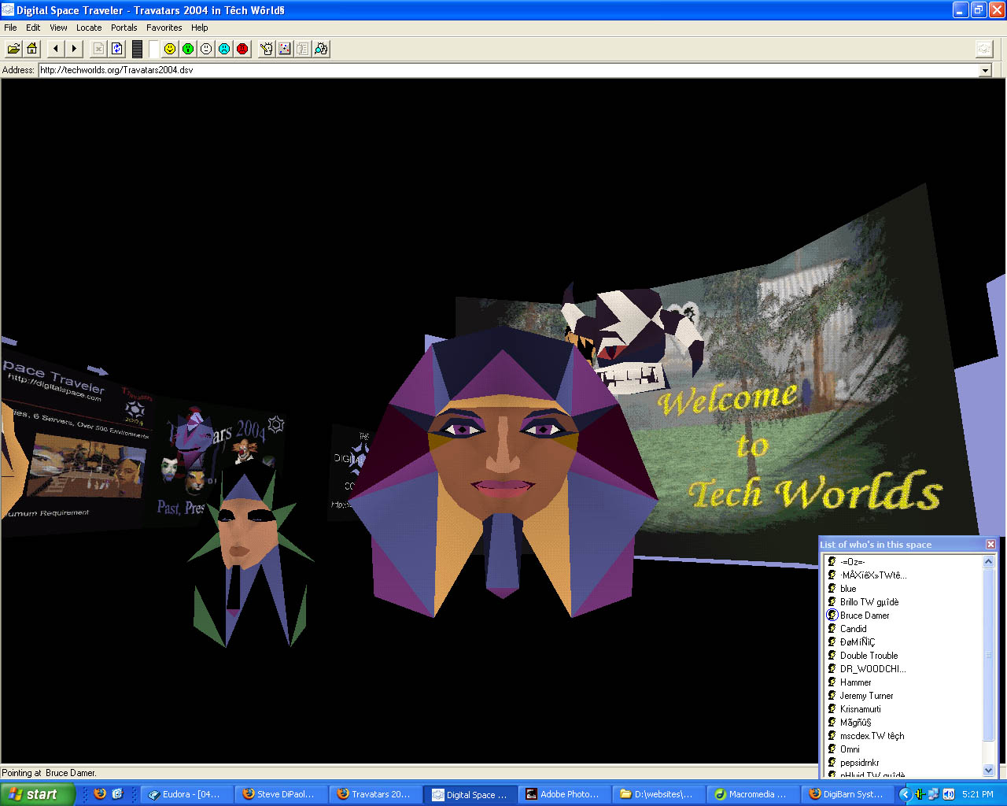Select mscdex.TW têçh in the list
This screenshot has height=806, width=1007.
coord(872,736)
